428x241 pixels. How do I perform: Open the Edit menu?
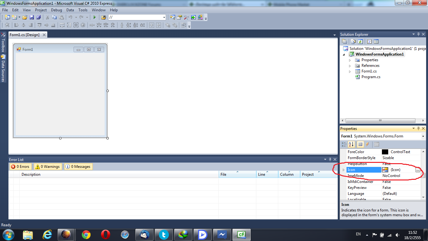pyautogui.click(x=15, y=10)
